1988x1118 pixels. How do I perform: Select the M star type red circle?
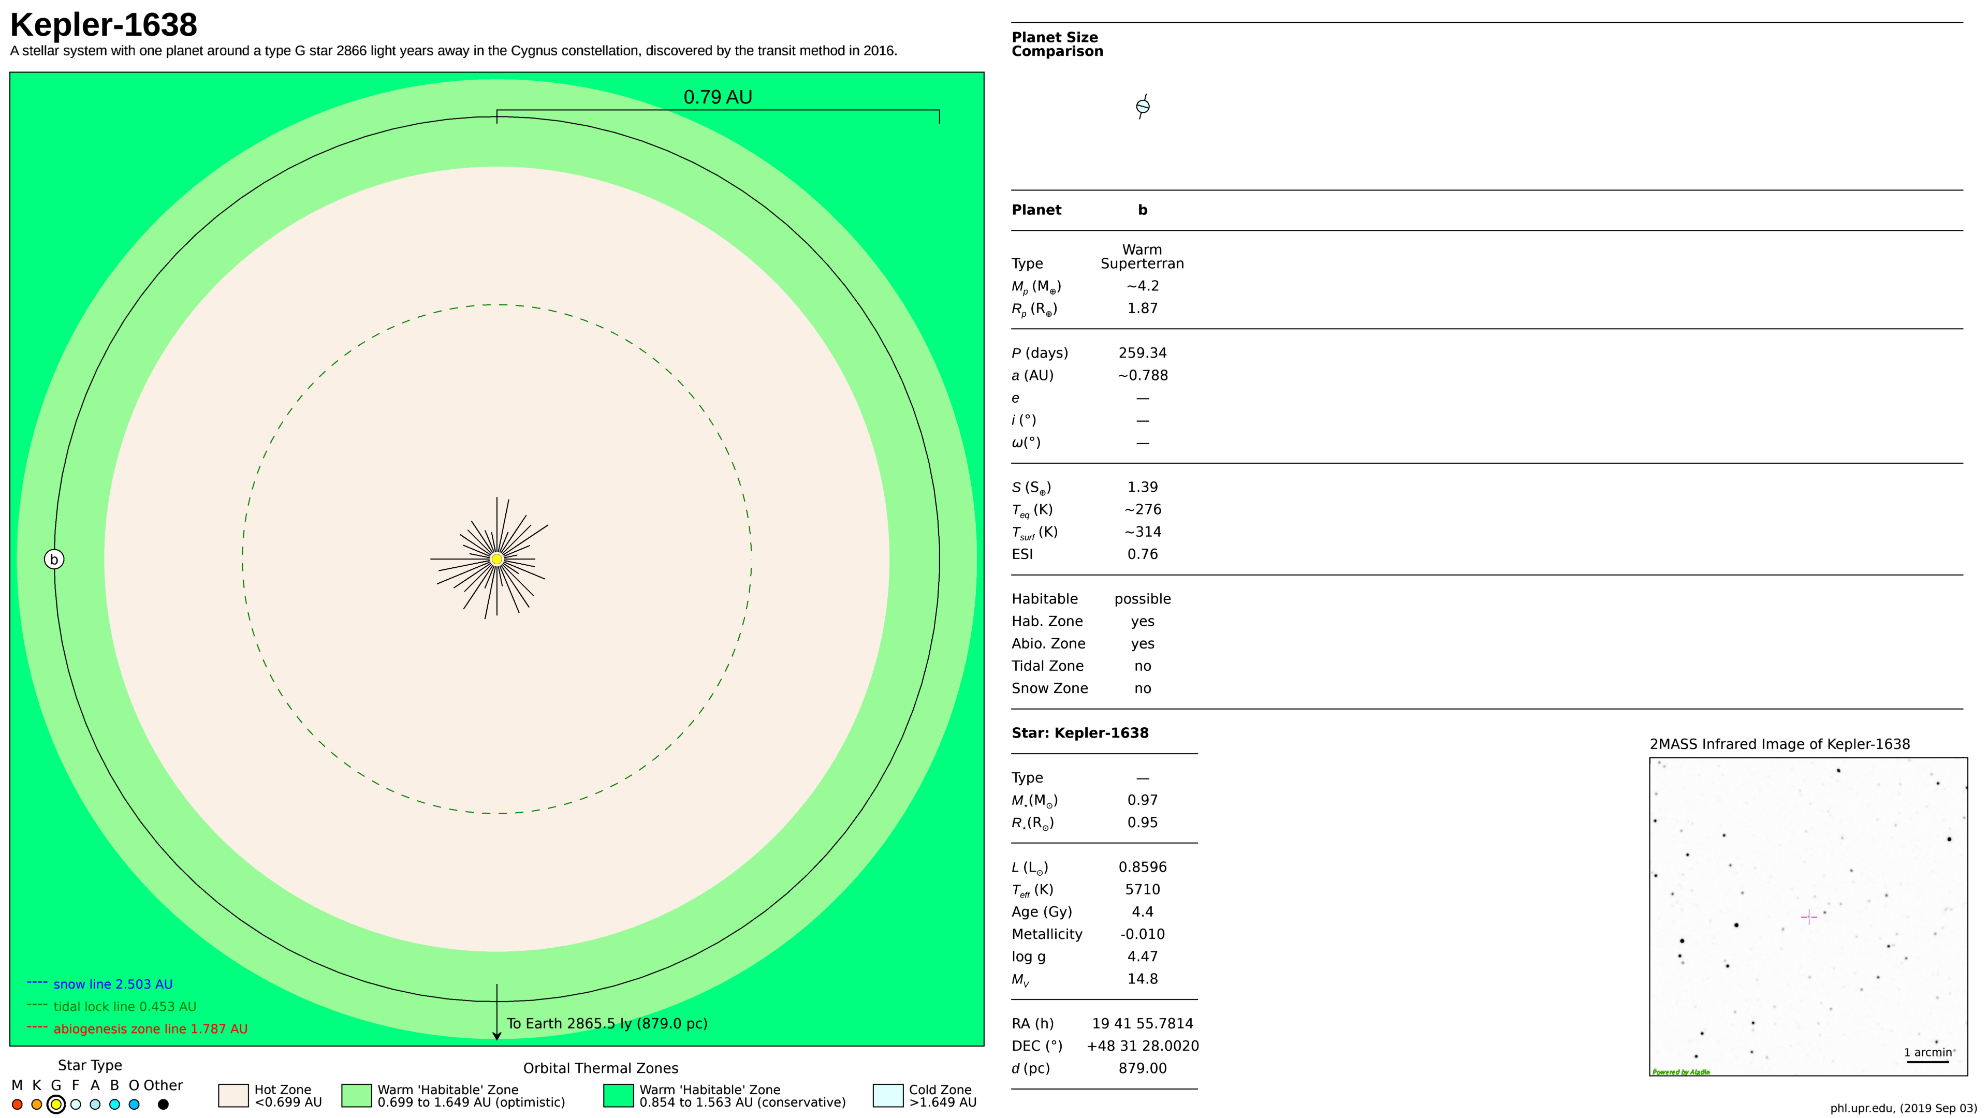click(17, 1104)
